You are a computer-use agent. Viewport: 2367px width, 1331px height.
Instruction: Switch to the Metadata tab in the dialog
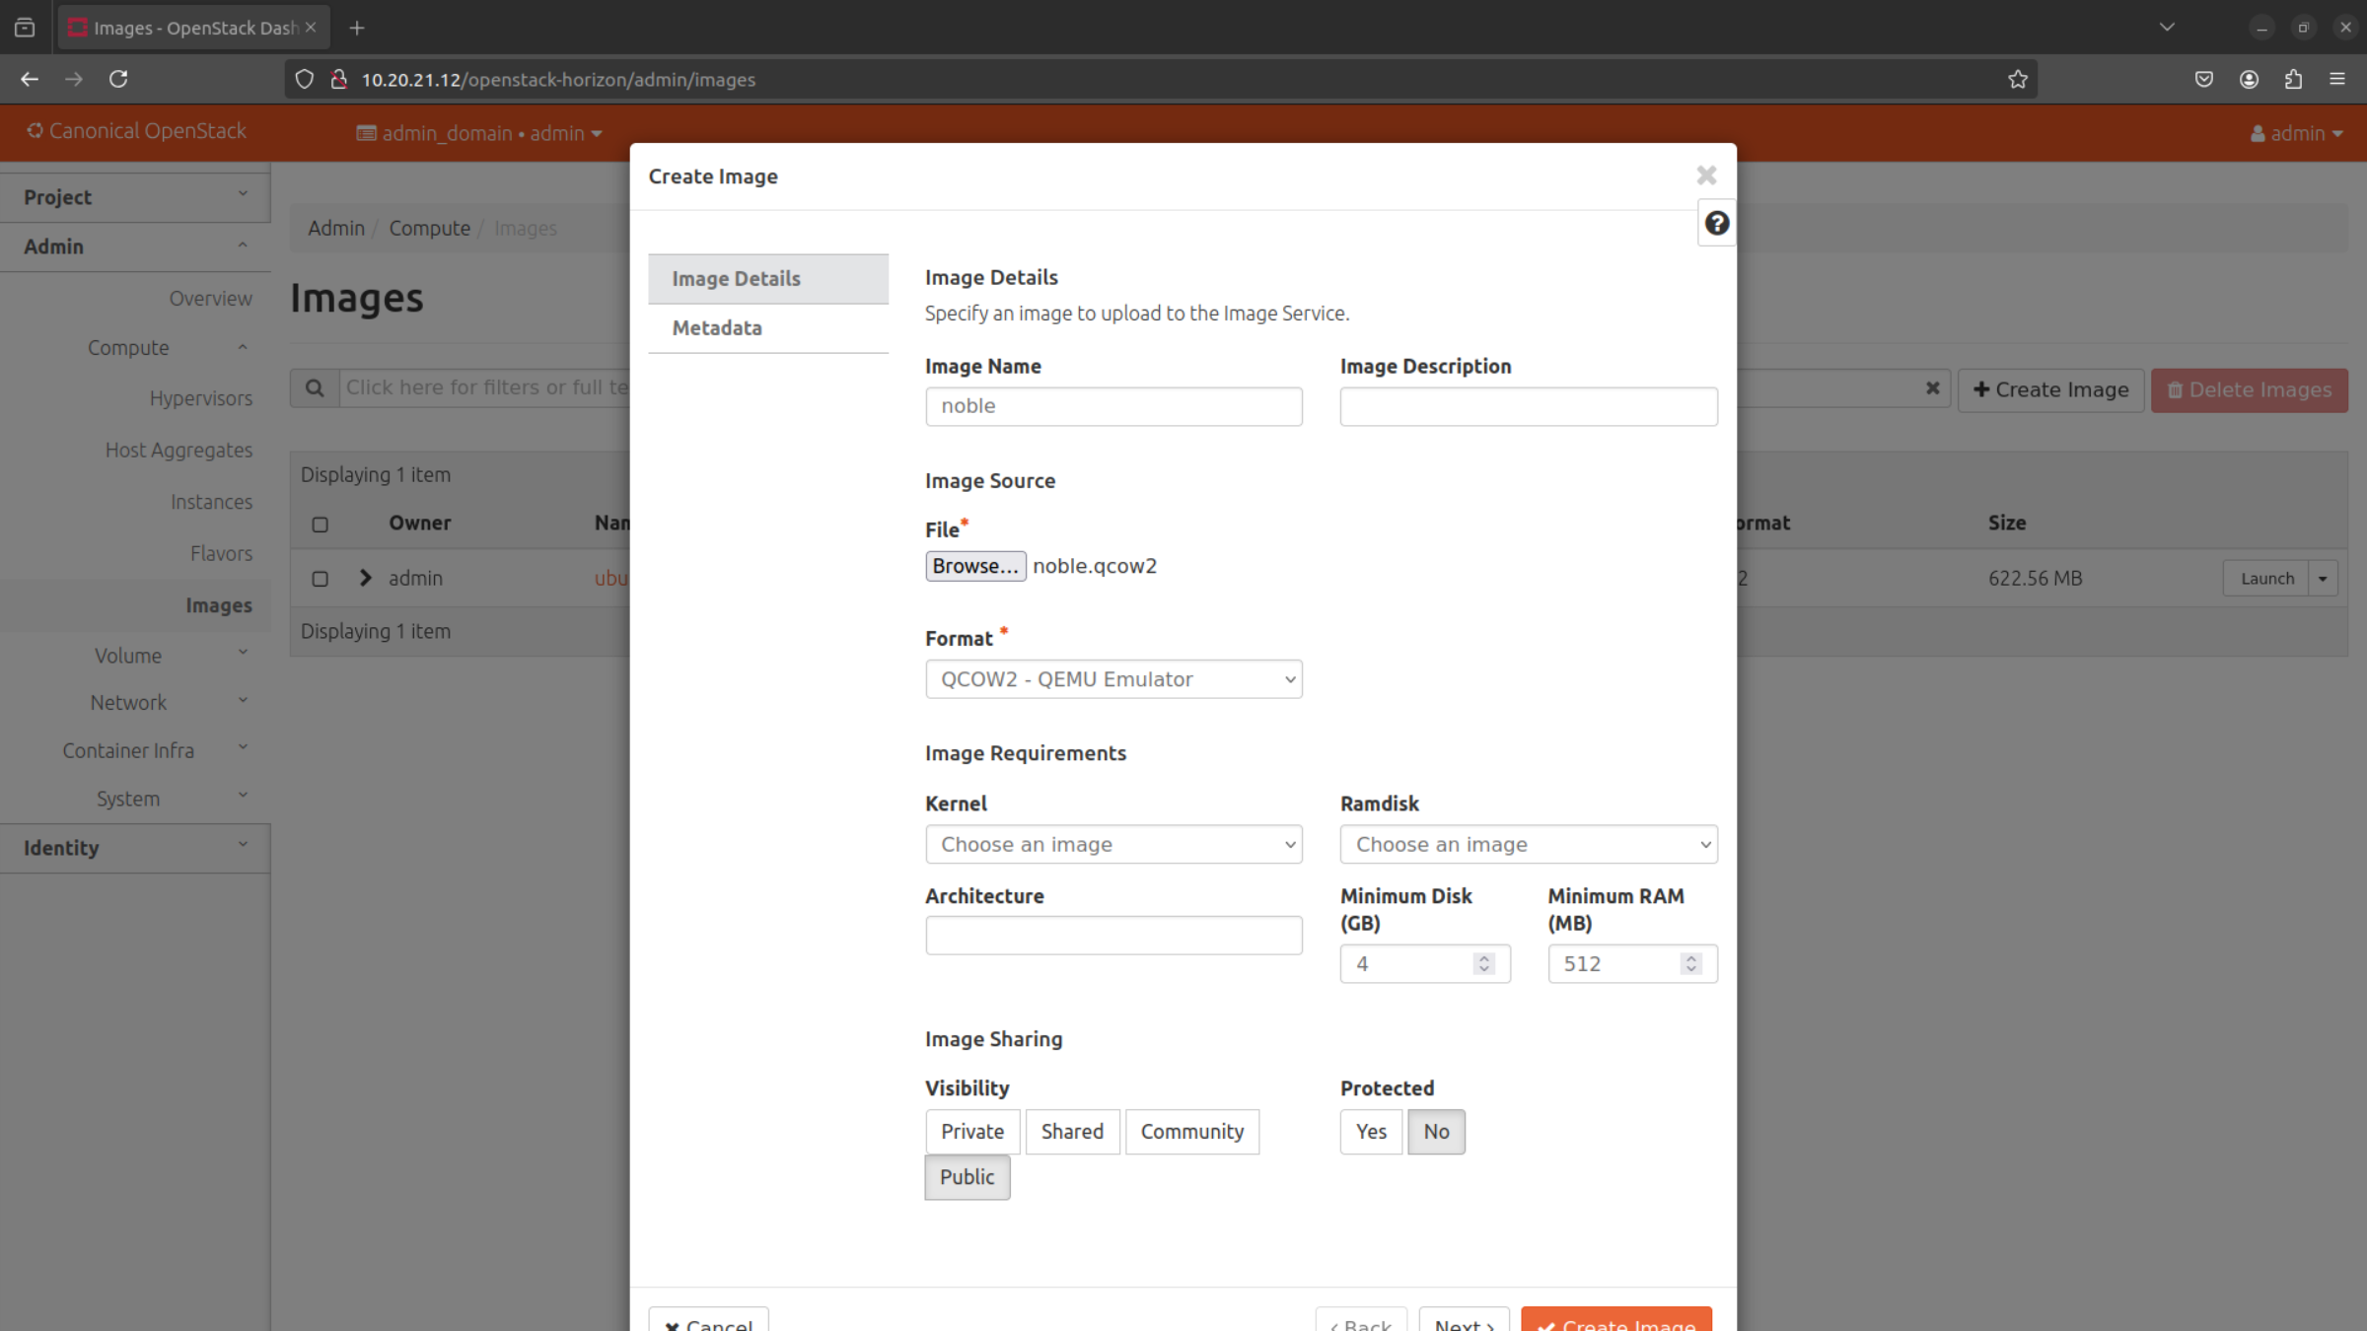click(x=768, y=328)
